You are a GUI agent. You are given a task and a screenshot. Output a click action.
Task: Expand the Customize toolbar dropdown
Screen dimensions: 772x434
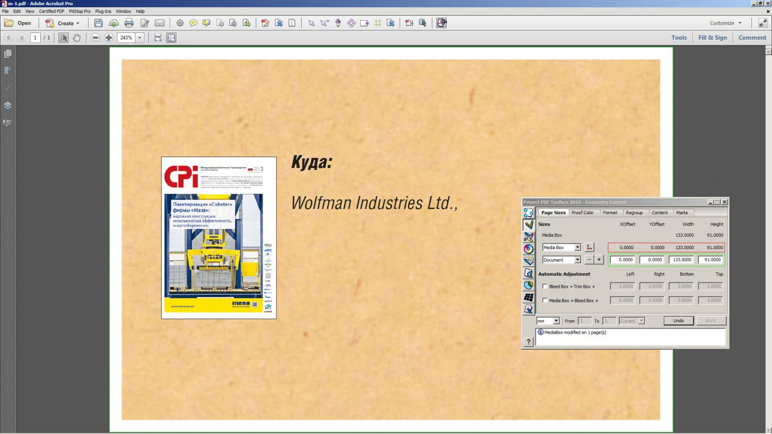click(x=726, y=23)
